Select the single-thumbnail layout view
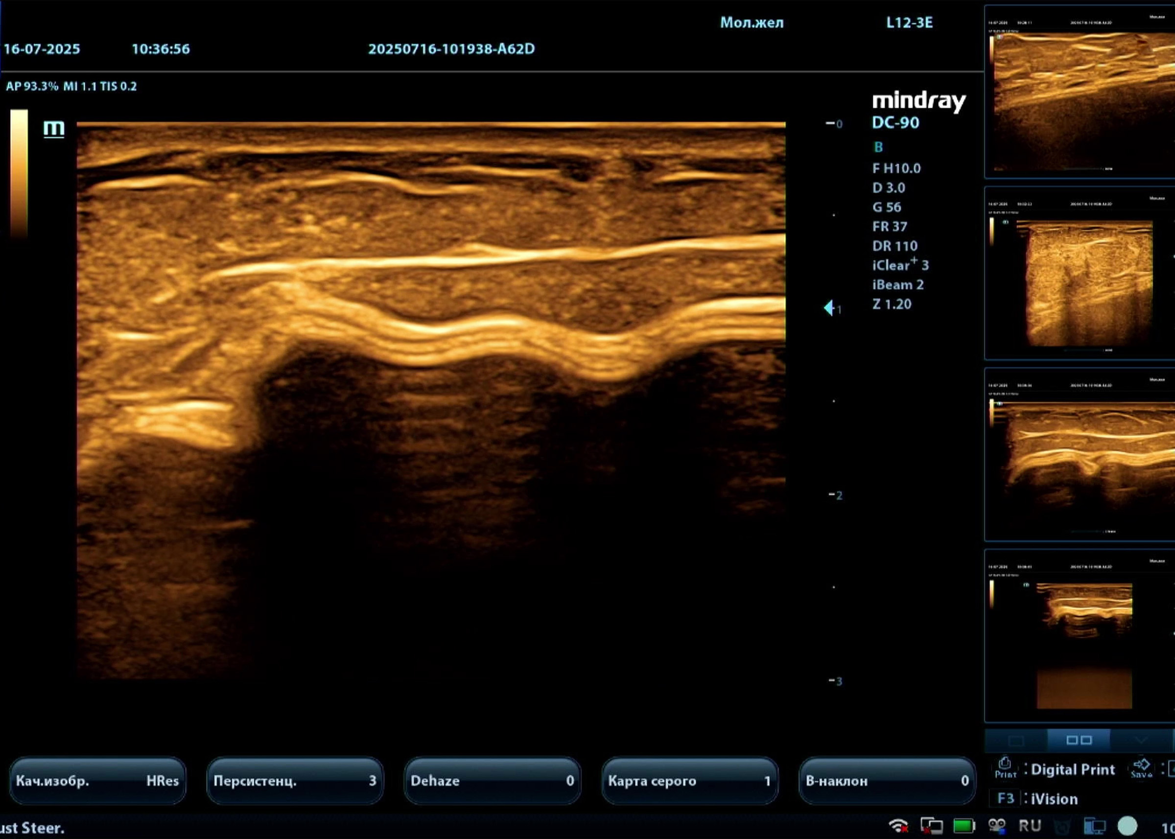1175x839 pixels. (x=1016, y=740)
